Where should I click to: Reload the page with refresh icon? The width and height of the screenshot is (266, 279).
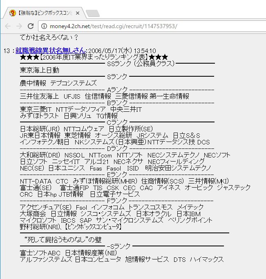tap(31, 26)
